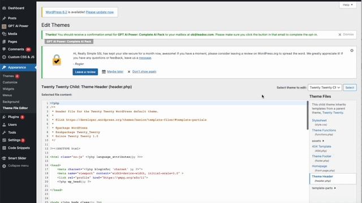Open the Twenty Twenty parent theme link

tap(333, 113)
